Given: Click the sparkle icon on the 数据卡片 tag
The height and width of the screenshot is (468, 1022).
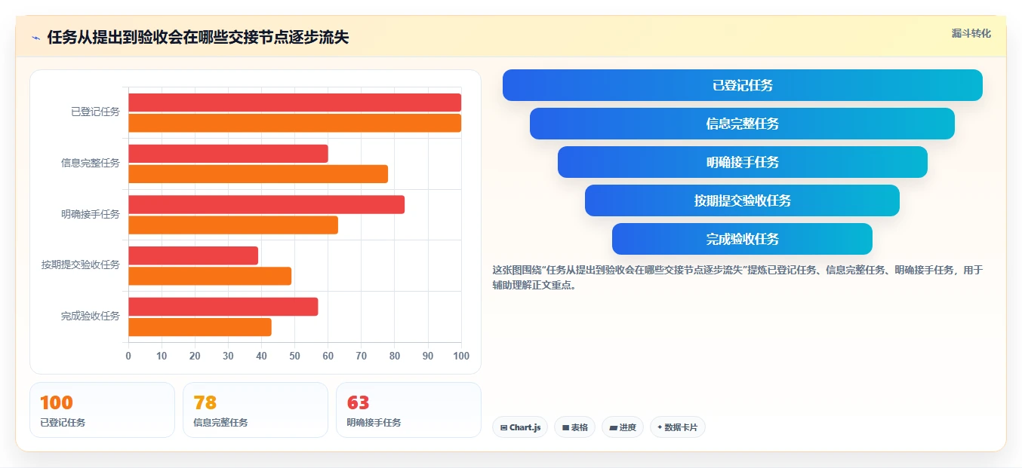Looking at the screenshot, I should tap(660, 427).
